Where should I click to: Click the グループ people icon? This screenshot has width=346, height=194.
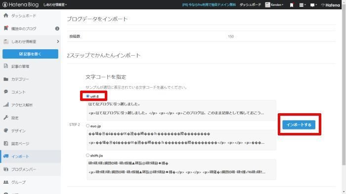(x=6, y=182)
